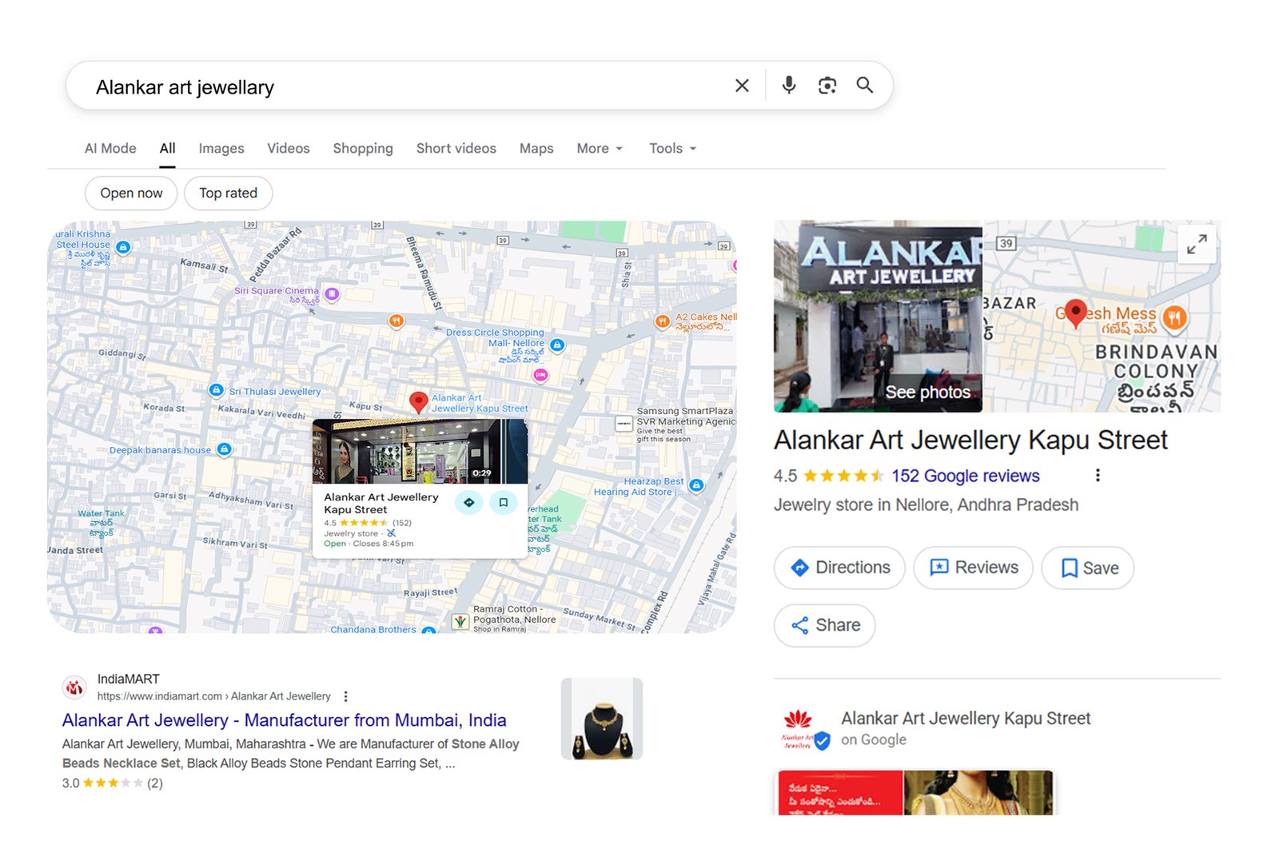Click the search magnifier icon
This screenshot has height=853, width=1279.
click(x=865, y=85)
